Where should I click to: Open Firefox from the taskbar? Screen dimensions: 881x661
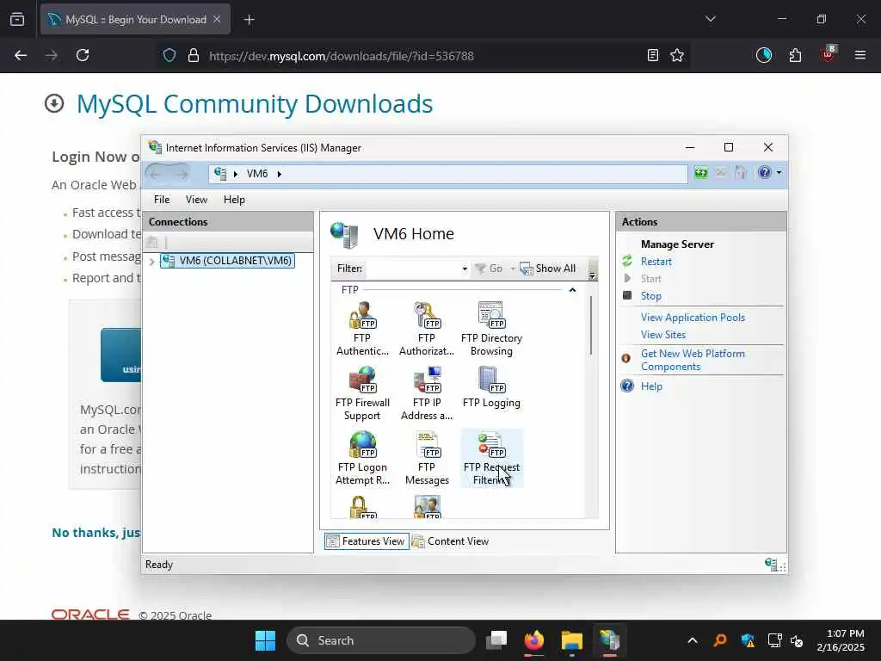534,640
